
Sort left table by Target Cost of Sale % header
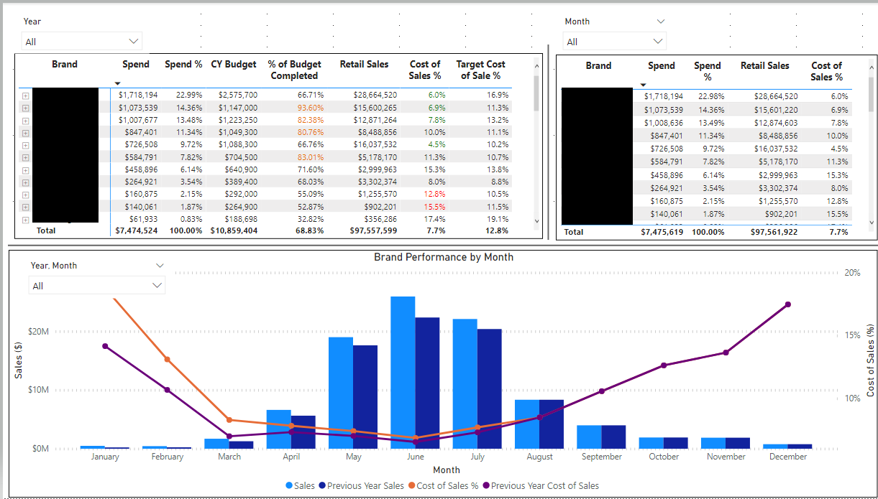click(x=480, y=70)
